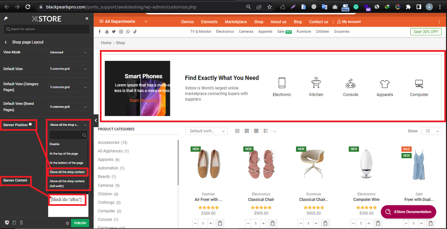Screen dimensions: 447x229
Task: Go back from Shop page Layout
Action: coord(6,42)
